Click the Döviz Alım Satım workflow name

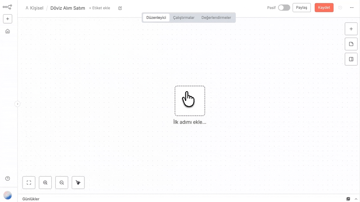[x=68, y=8]
